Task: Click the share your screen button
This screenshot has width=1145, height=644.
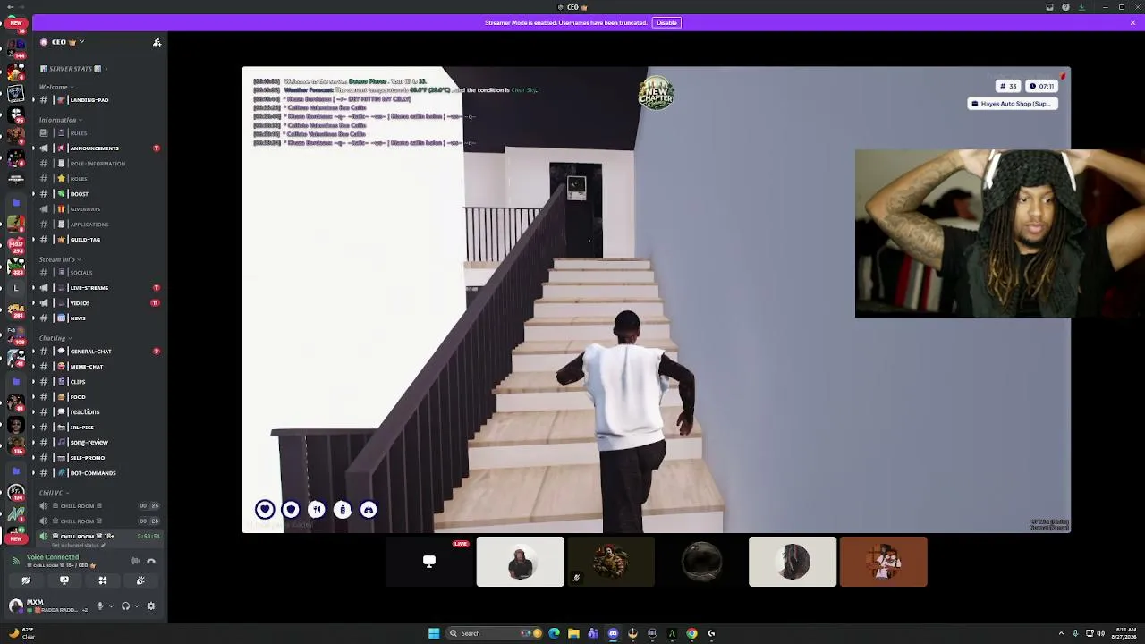Action: (64, 580)
